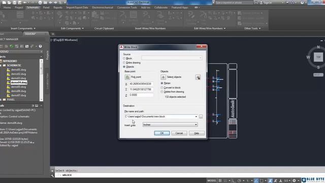The image size is (325, 183).
Task: Toggle grid display in status bar
Action: point(220,180)
